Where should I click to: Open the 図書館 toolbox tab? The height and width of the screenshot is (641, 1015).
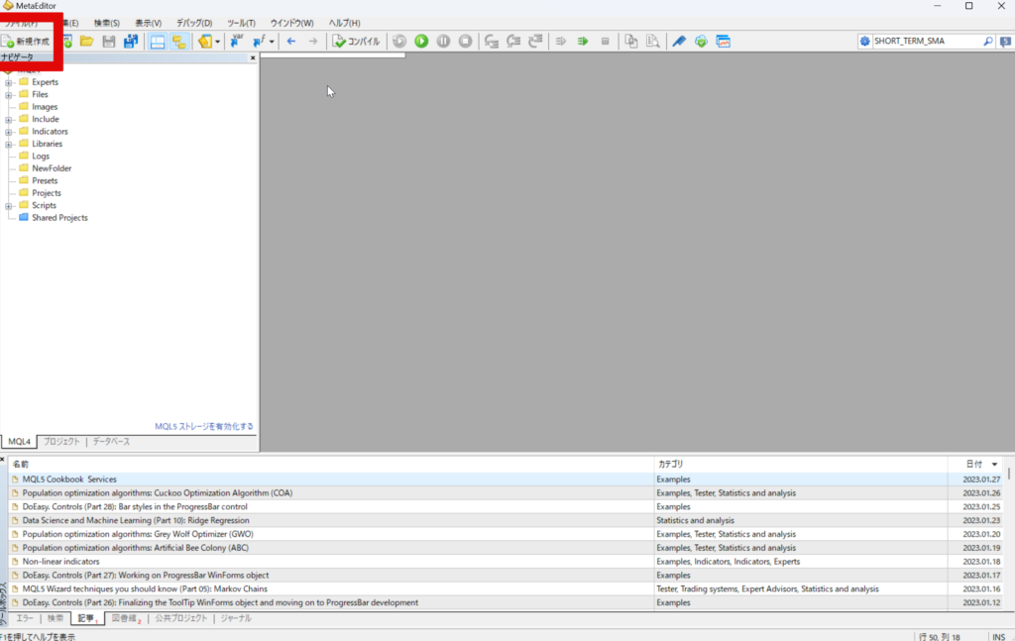pos(126,618)
